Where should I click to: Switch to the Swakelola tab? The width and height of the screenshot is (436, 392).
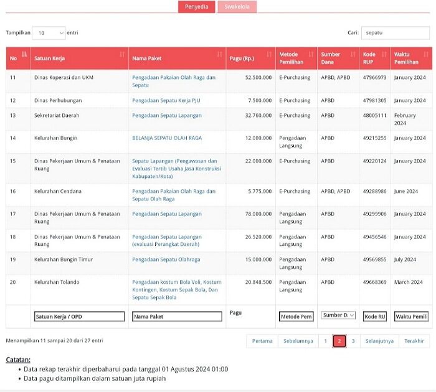(237, 7)
